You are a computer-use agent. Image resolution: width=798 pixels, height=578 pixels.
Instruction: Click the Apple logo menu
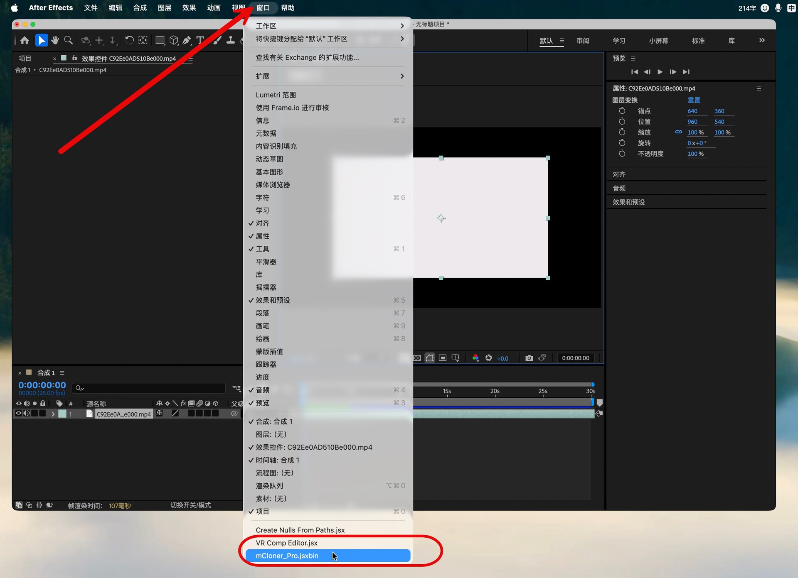point(15,8)
